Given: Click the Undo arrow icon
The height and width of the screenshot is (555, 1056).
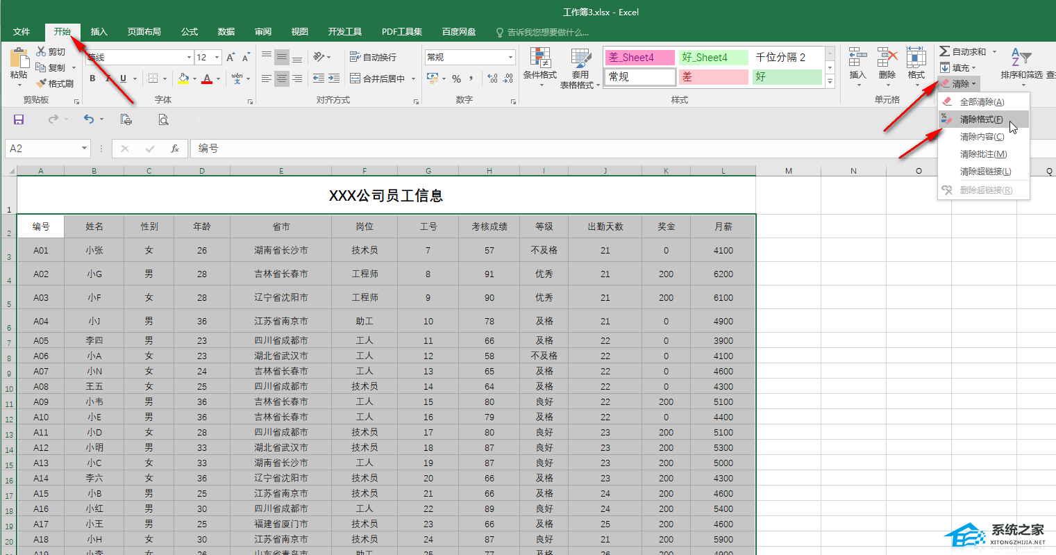Looking at the screenshot, I should (x=88, y=119).
